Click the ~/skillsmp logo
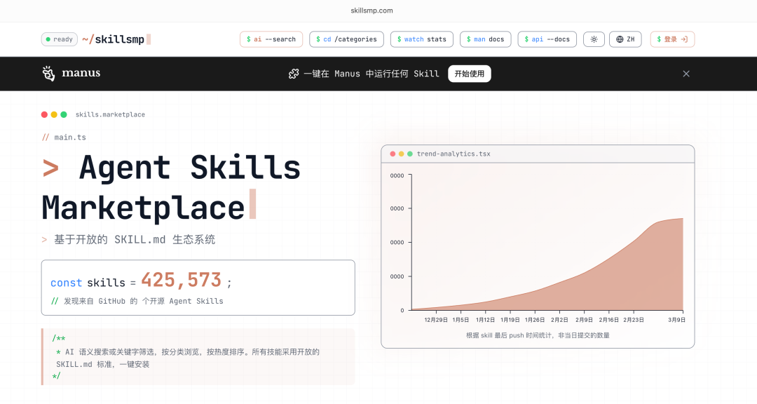The width and height of the screenshot is (757, 404). click(x=116, y=39)
